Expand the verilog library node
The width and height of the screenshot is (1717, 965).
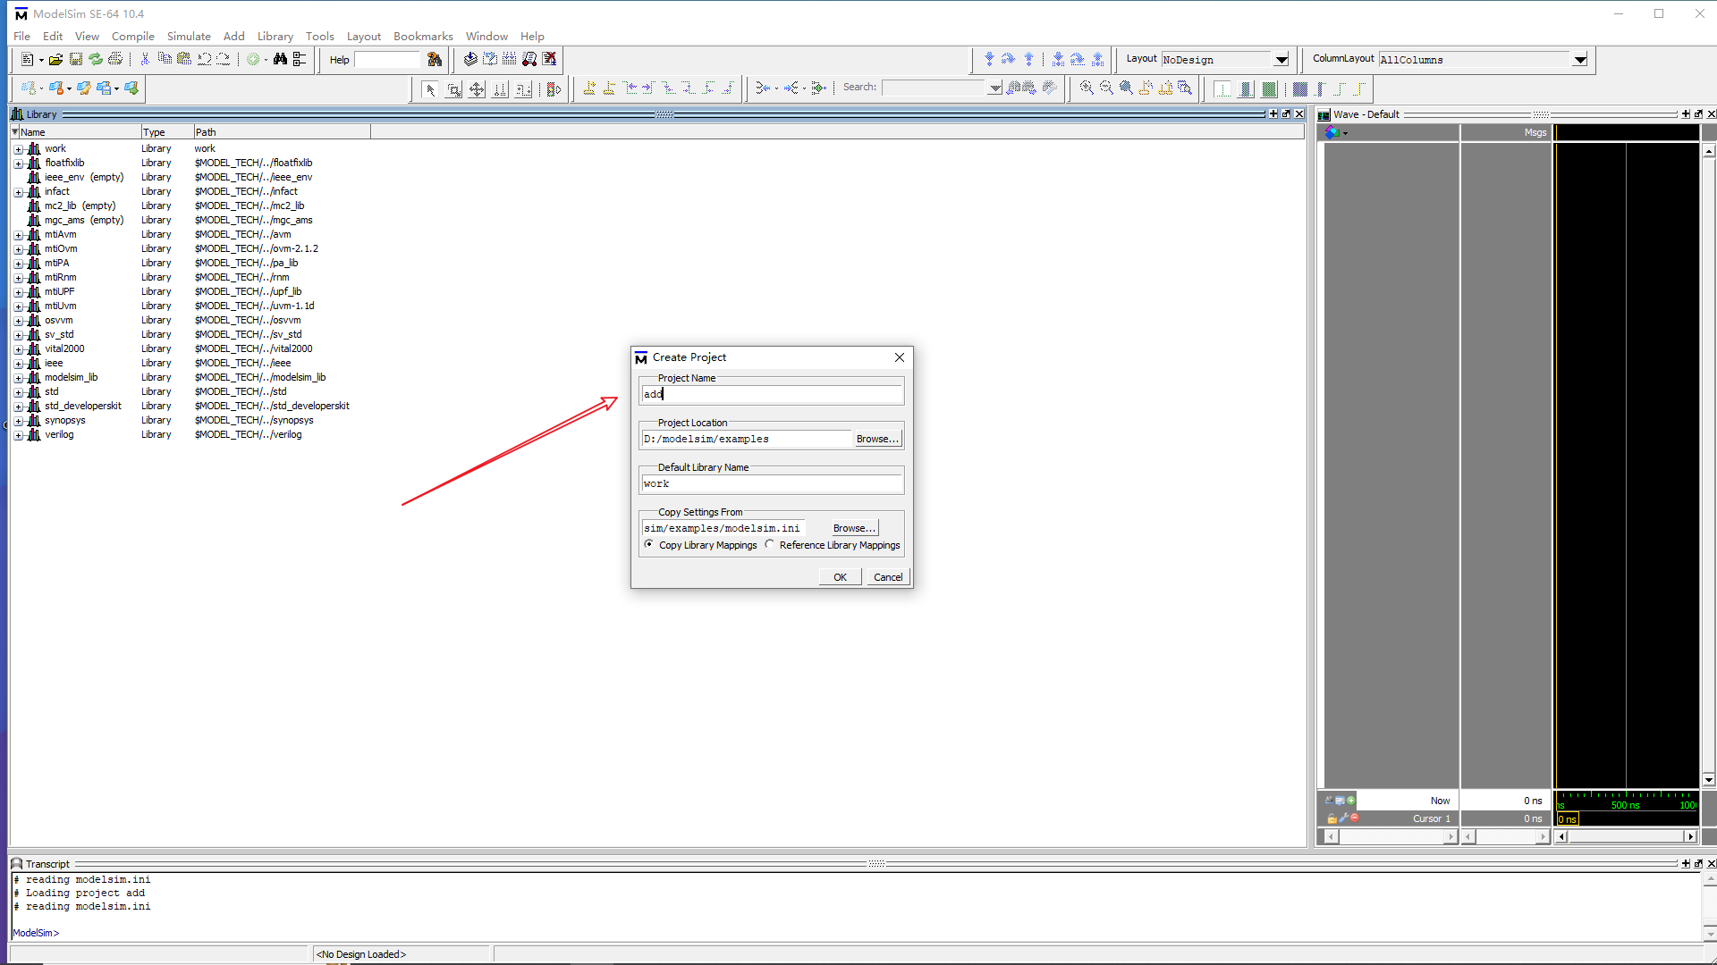[18, 435]
